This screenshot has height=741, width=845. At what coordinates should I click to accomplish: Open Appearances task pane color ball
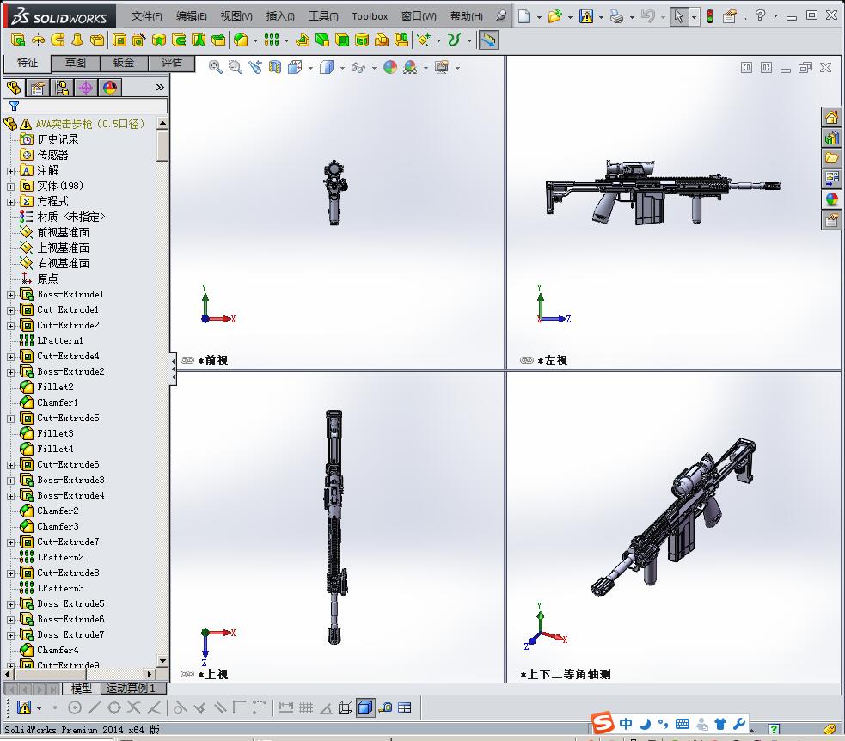(831, 199)
